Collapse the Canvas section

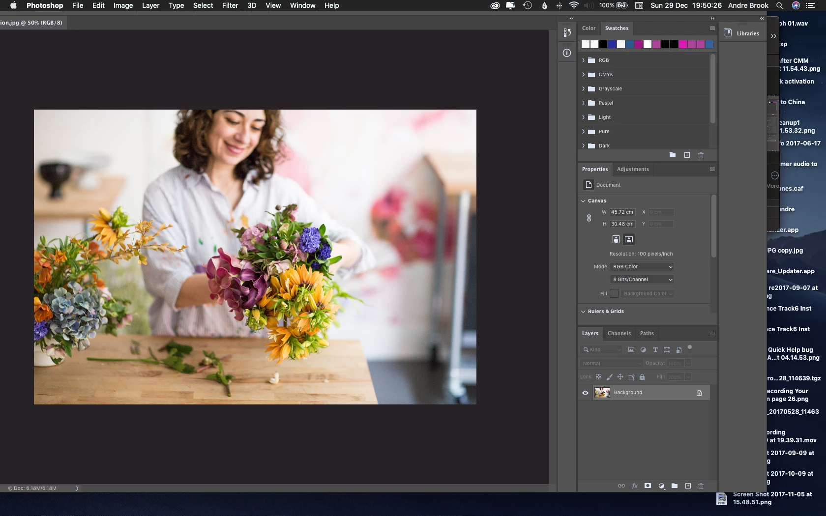[583, 201]
